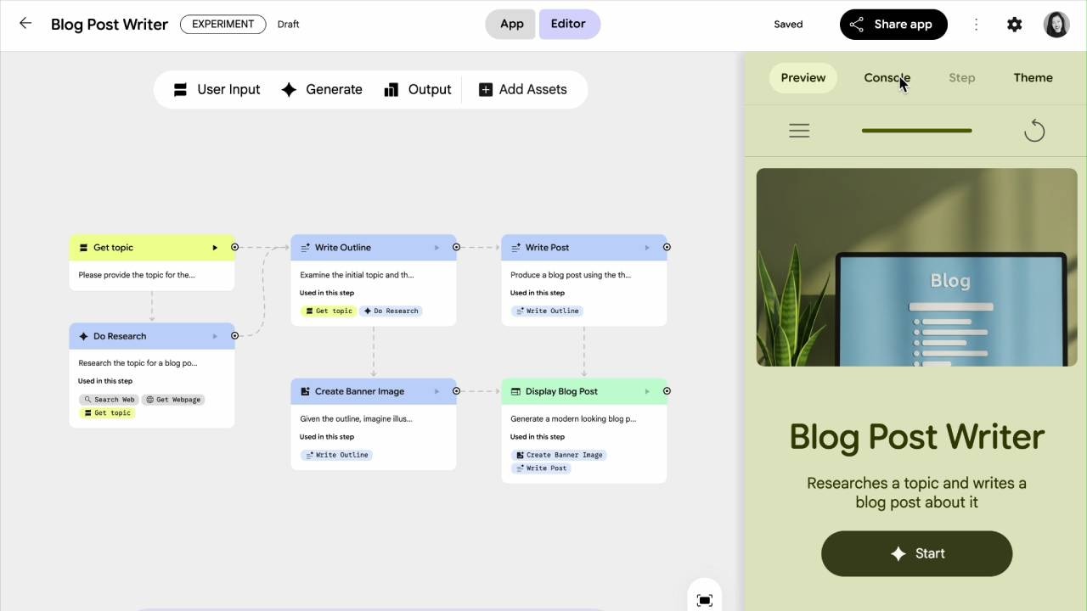Viewport: 1087px width, 611px height.
Task: Open the hamburger menu in preview
Action: [x=799, y=131]
